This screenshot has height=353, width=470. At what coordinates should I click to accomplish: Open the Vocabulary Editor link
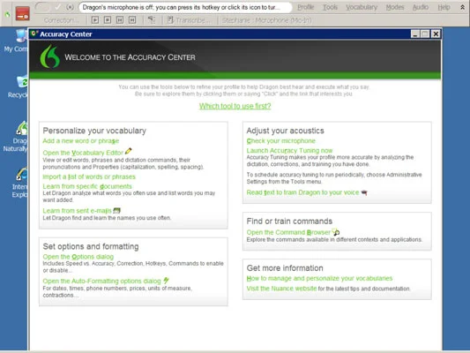click(83, 153)
